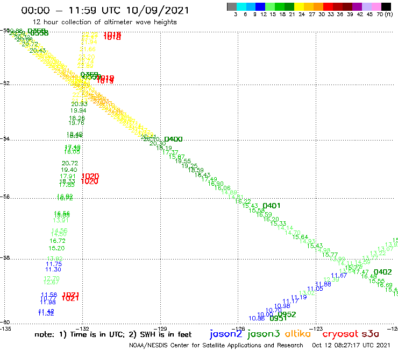
Task: Click the 'jason2' satellite label
Action: tap(226, 334)
